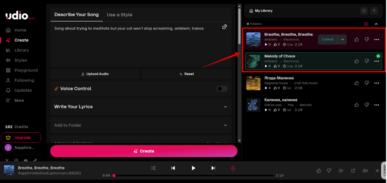This screenshot has height=183, width=387.
Task: Dislike the Ягода-Малинка track
Action: [x=367, y=83]
